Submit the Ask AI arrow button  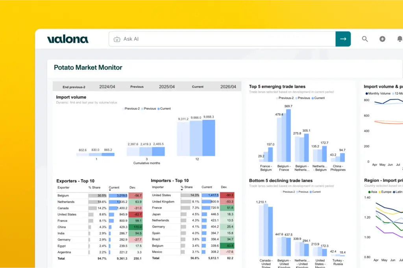click(x=343, y=39)
